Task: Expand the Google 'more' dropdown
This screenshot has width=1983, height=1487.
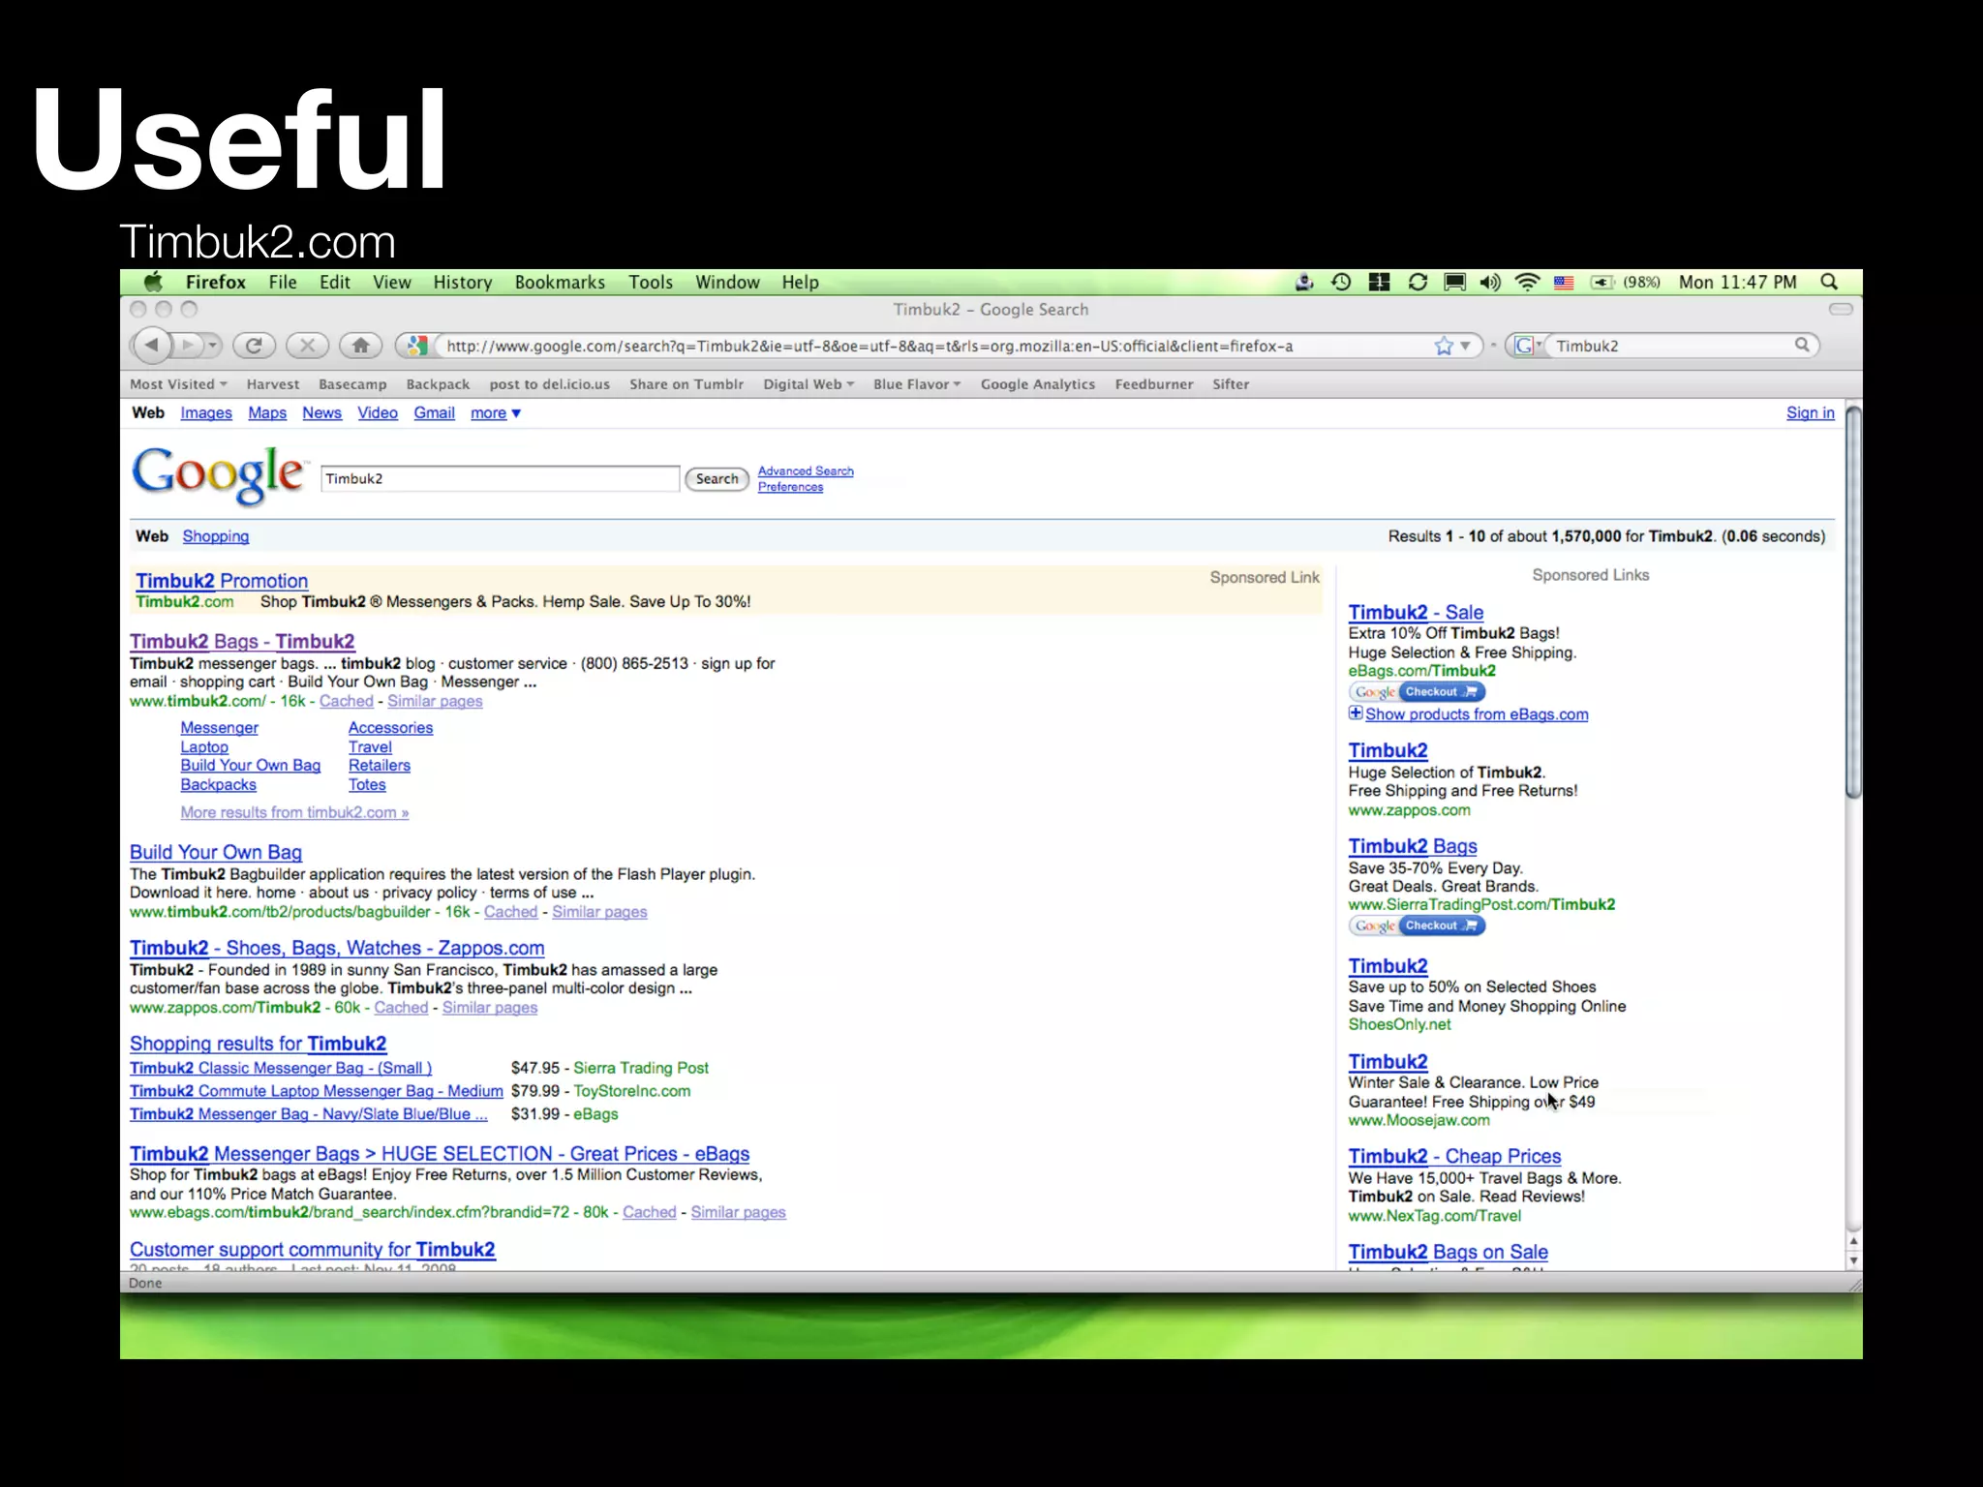Action: coord(496,413)
